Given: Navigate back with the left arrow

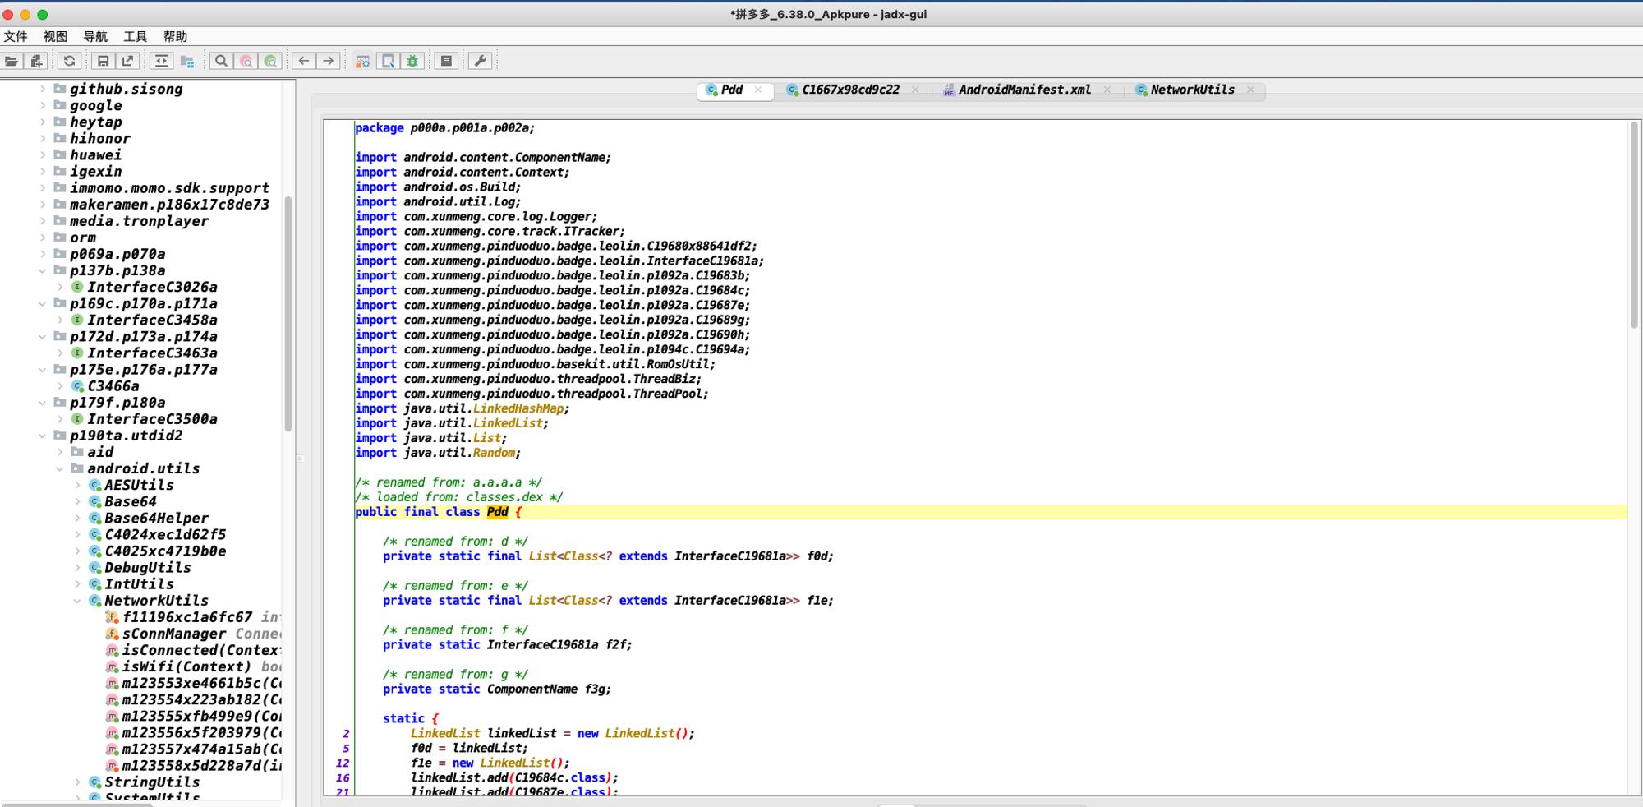Looking at the screenshot, I should tap(304, 61).
